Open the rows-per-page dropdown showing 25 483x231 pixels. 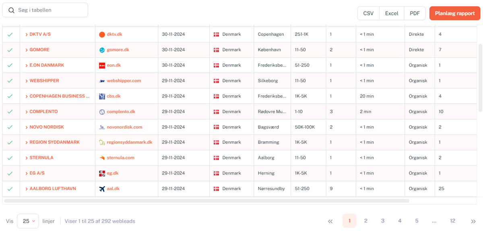pyautogui.click(x=28, y=221)
